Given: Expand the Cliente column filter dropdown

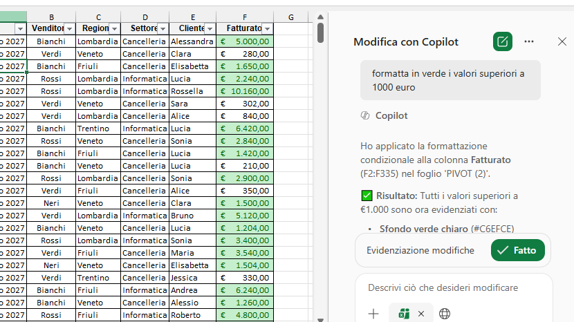Looking at the screenshot, I should [x=210, y=28].
